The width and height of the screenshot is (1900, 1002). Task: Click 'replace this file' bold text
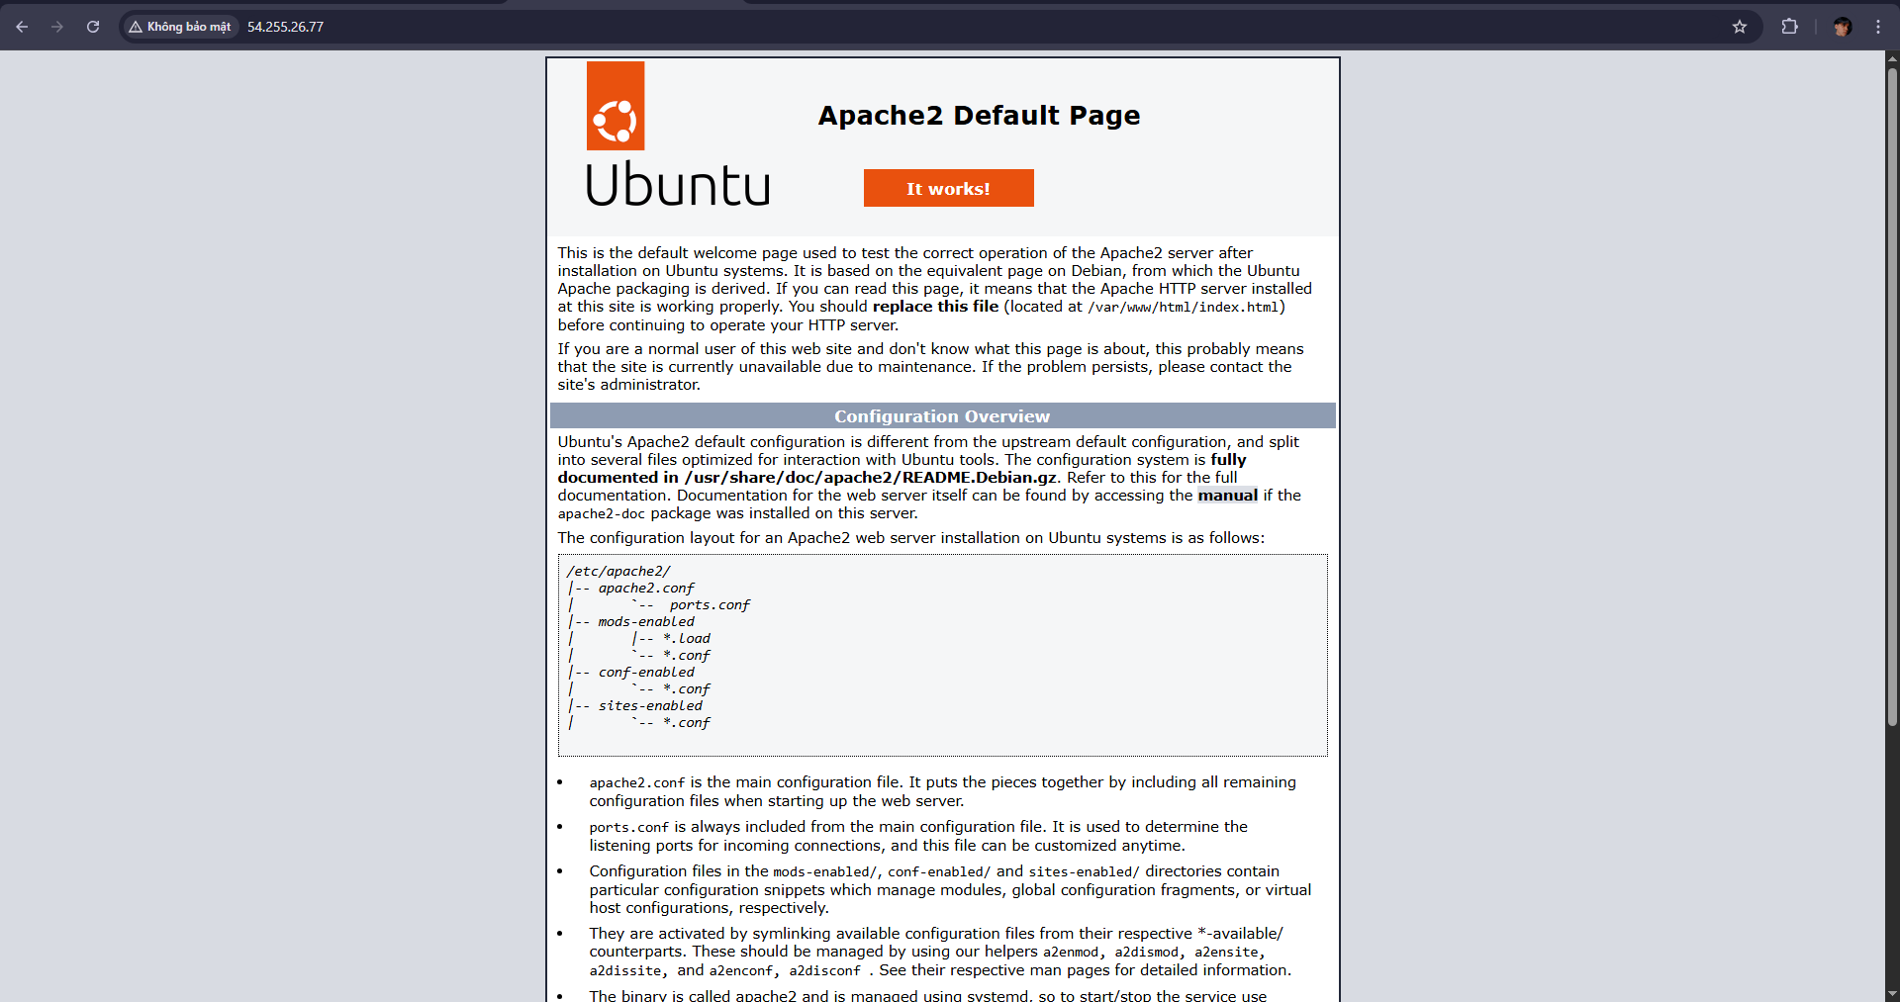pyautogui.click(x=935, y=307)
